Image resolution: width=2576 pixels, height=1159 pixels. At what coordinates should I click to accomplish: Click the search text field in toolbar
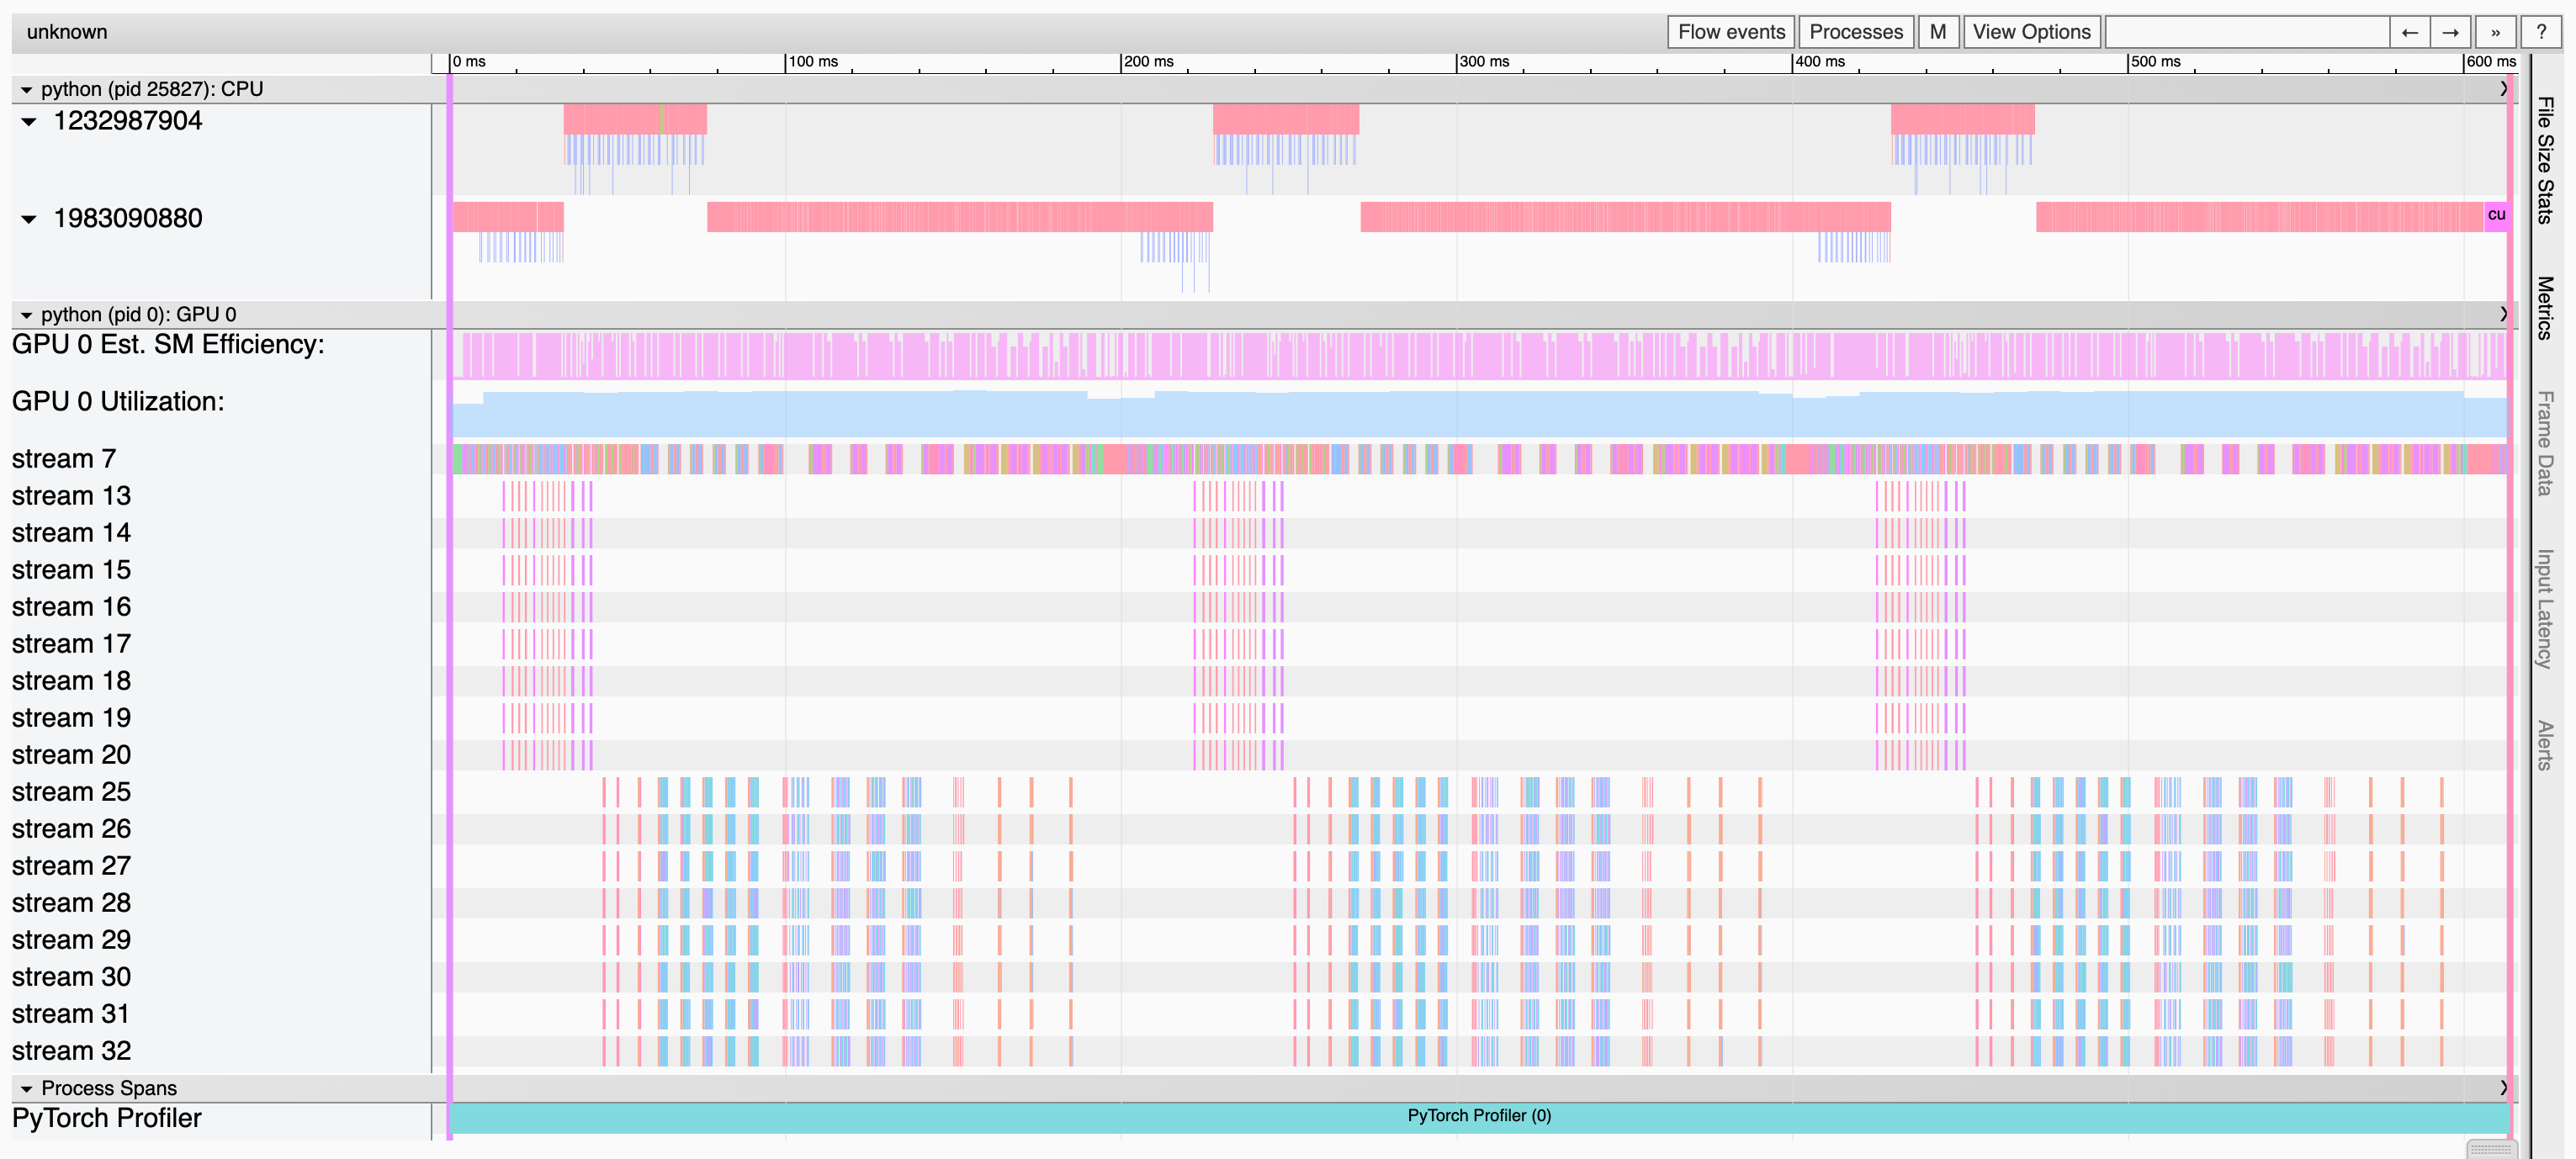pyautogui.click(x=2246, y=32)
